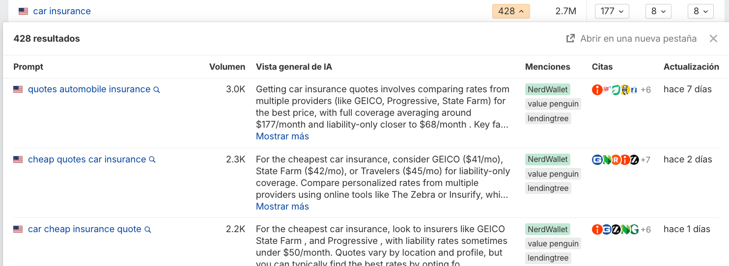Viewport: 729px width, 266px height.
Task: Open the first 8 dropdown
Action: point(658,11)
